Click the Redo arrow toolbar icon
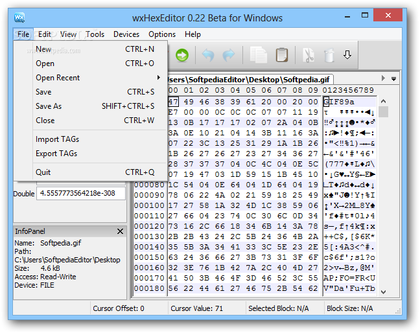Screen dimensions: 420x333 click(229, 55)
